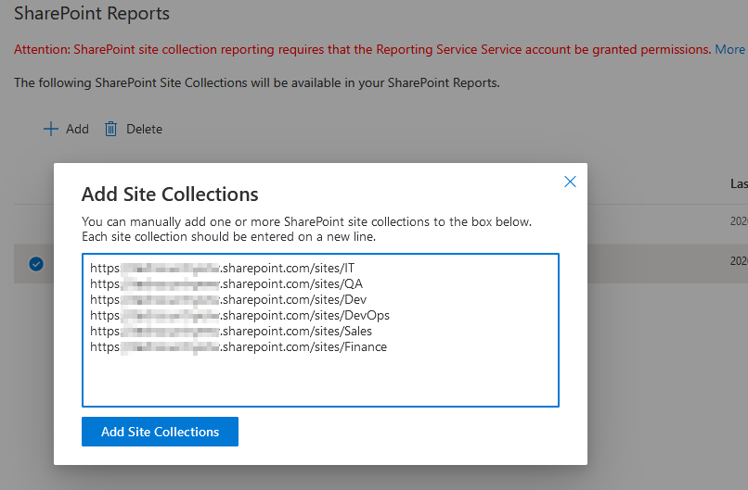Click the line ending in /sites/Finance
This screenshot has width=748, height=490.
[x=239, y=346]
